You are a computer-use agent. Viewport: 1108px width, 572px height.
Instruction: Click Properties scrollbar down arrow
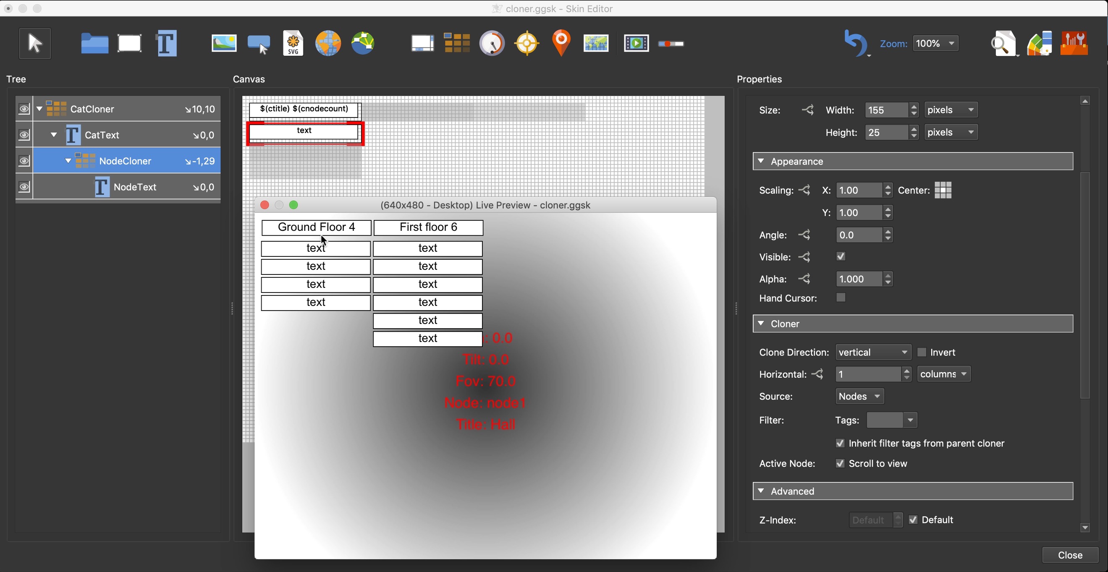1085,527
